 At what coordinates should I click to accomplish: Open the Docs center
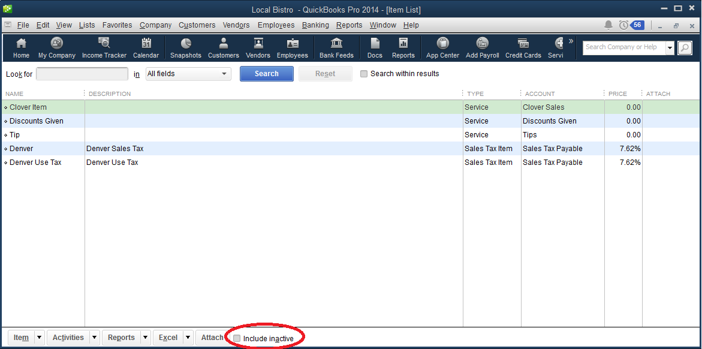[x=375, y=48]
